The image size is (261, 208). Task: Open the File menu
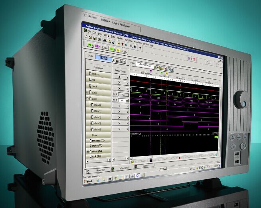coord(89,31)
